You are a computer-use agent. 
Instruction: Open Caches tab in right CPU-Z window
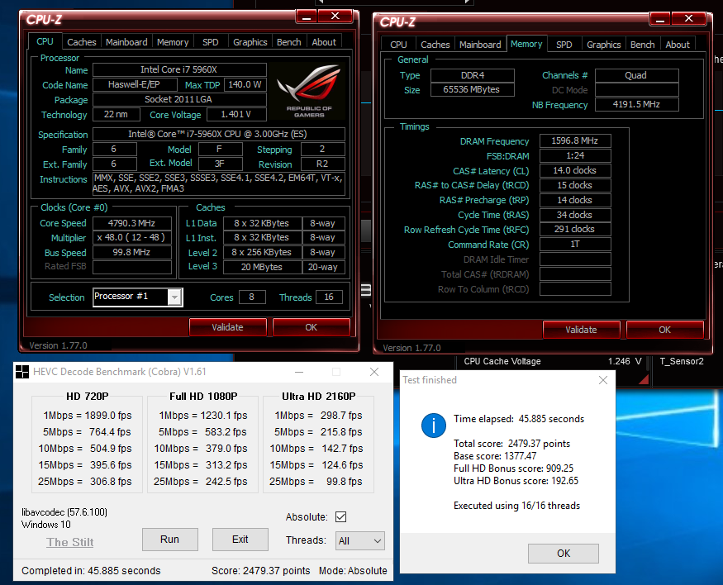point(435,45)
